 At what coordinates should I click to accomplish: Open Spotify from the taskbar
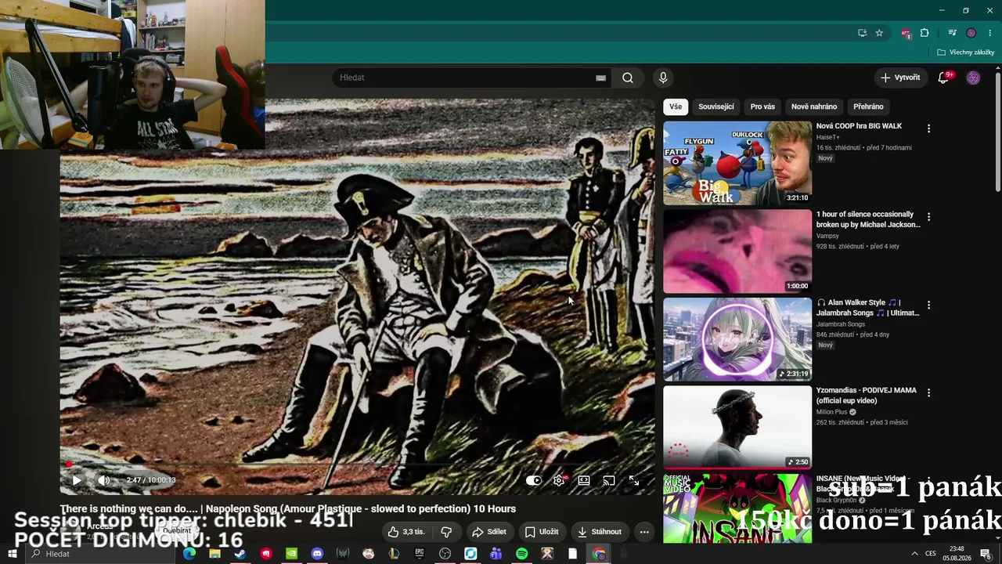[522, 554]
